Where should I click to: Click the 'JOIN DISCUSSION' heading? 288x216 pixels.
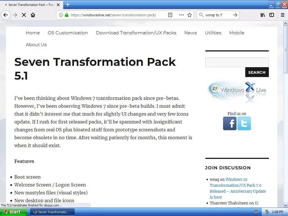pos(228,168)
